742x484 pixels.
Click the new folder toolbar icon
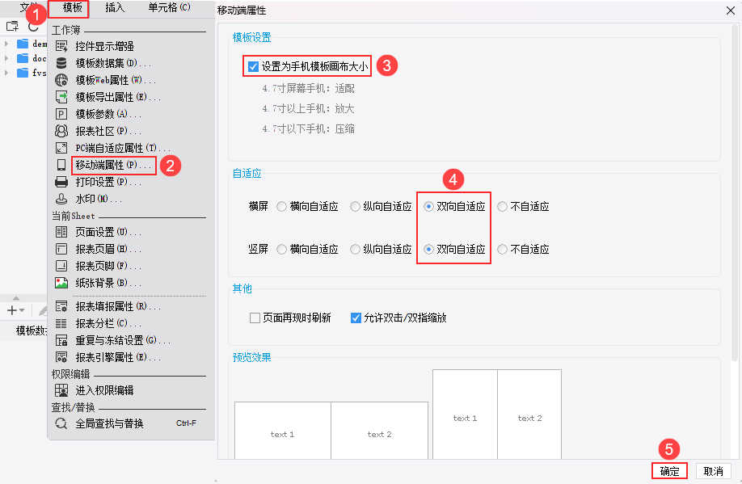coord(12,26)
